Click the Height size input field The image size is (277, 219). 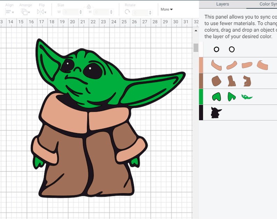101,12
